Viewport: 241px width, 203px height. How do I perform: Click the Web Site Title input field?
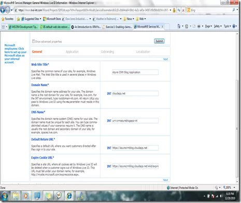135,72
